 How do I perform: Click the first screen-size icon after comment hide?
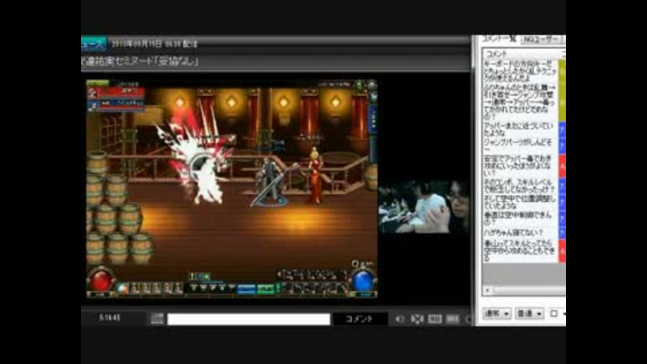click(435, 319)
